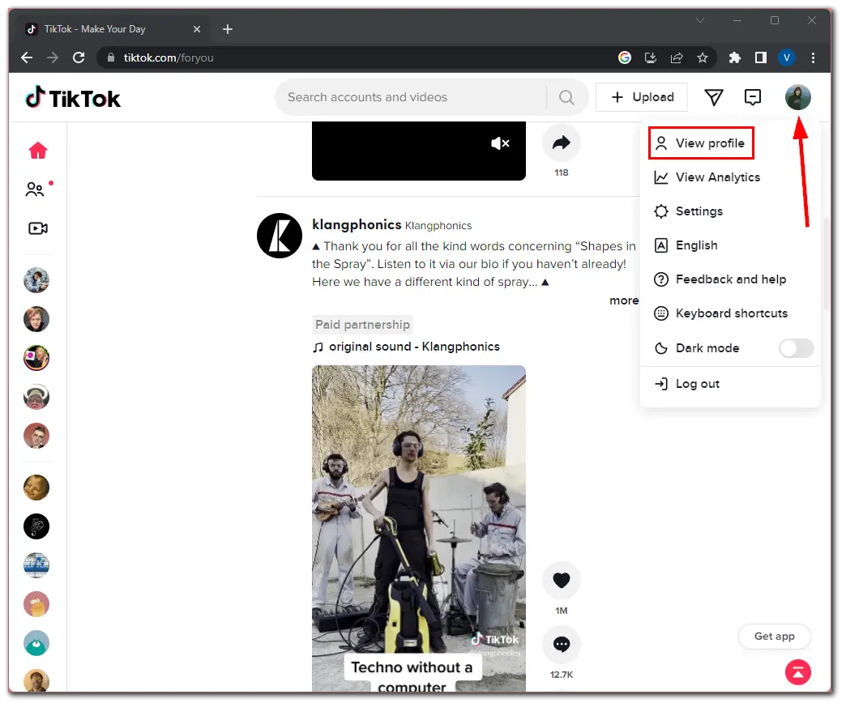Image resolution: width=846 pixels, height=707 pixels.
Task: Open comments on the Klangphonics video
Action: coord(561,645)
